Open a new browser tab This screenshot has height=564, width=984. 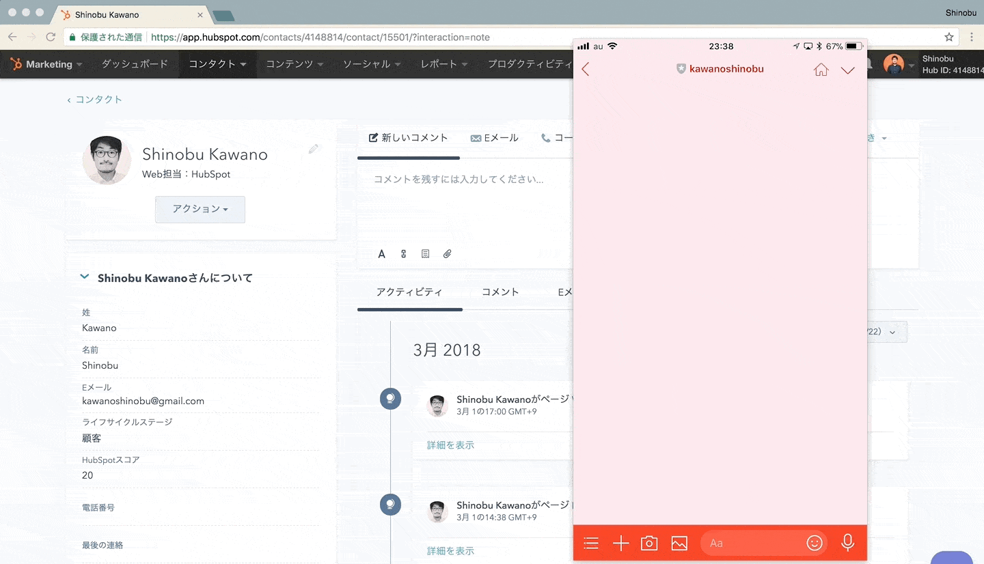[x=223, y=16]
